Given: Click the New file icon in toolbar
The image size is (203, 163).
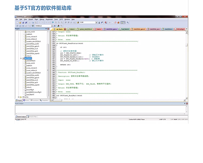Looking at the screenshot, I should (17, 22).
